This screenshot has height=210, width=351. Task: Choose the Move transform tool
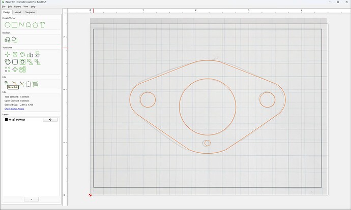coord(8,54)
